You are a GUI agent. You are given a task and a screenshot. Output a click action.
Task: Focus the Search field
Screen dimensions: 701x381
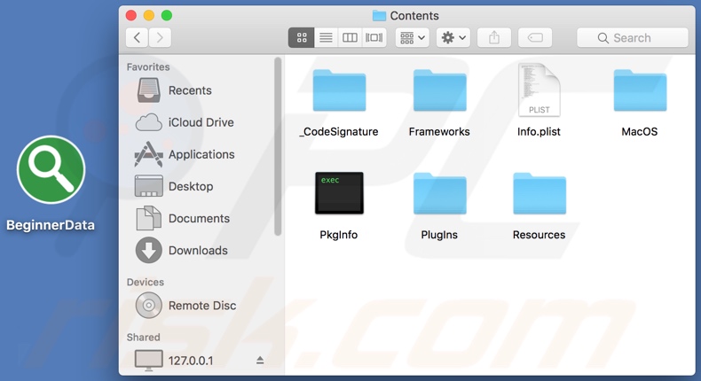pyautogui.click(x=632, y=37)
